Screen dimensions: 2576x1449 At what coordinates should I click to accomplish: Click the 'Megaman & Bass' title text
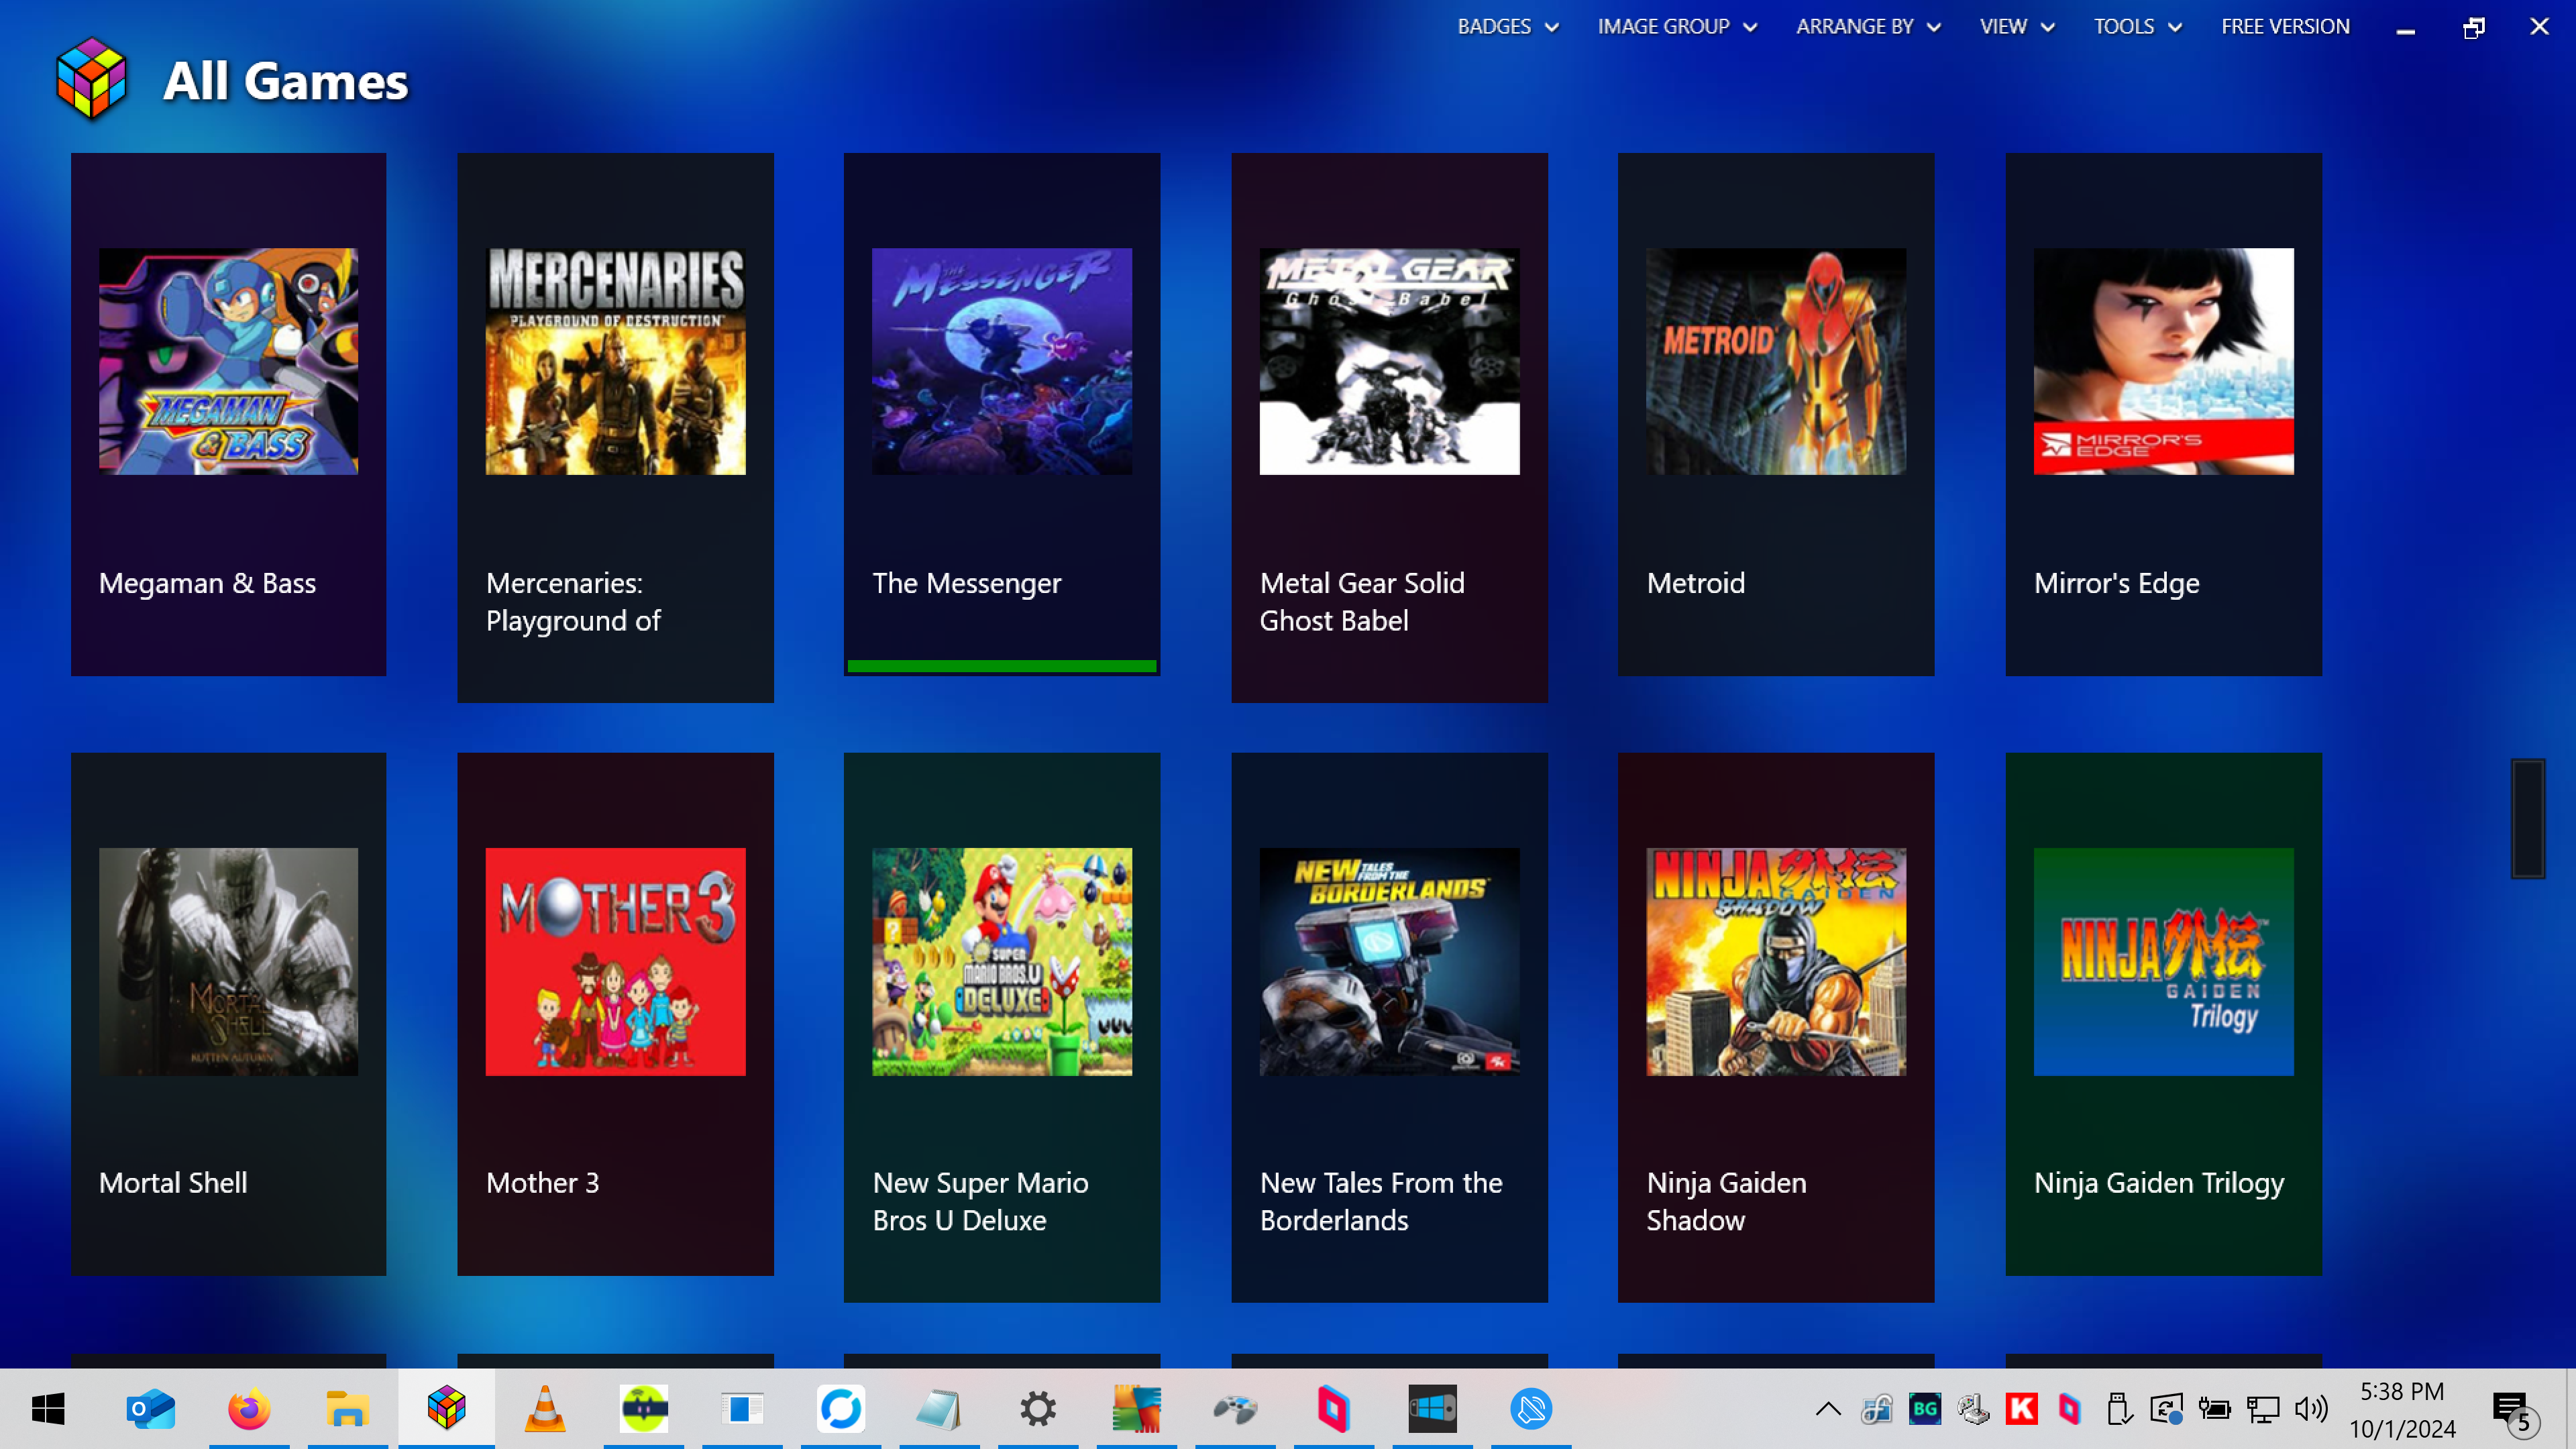pos(207,583)
